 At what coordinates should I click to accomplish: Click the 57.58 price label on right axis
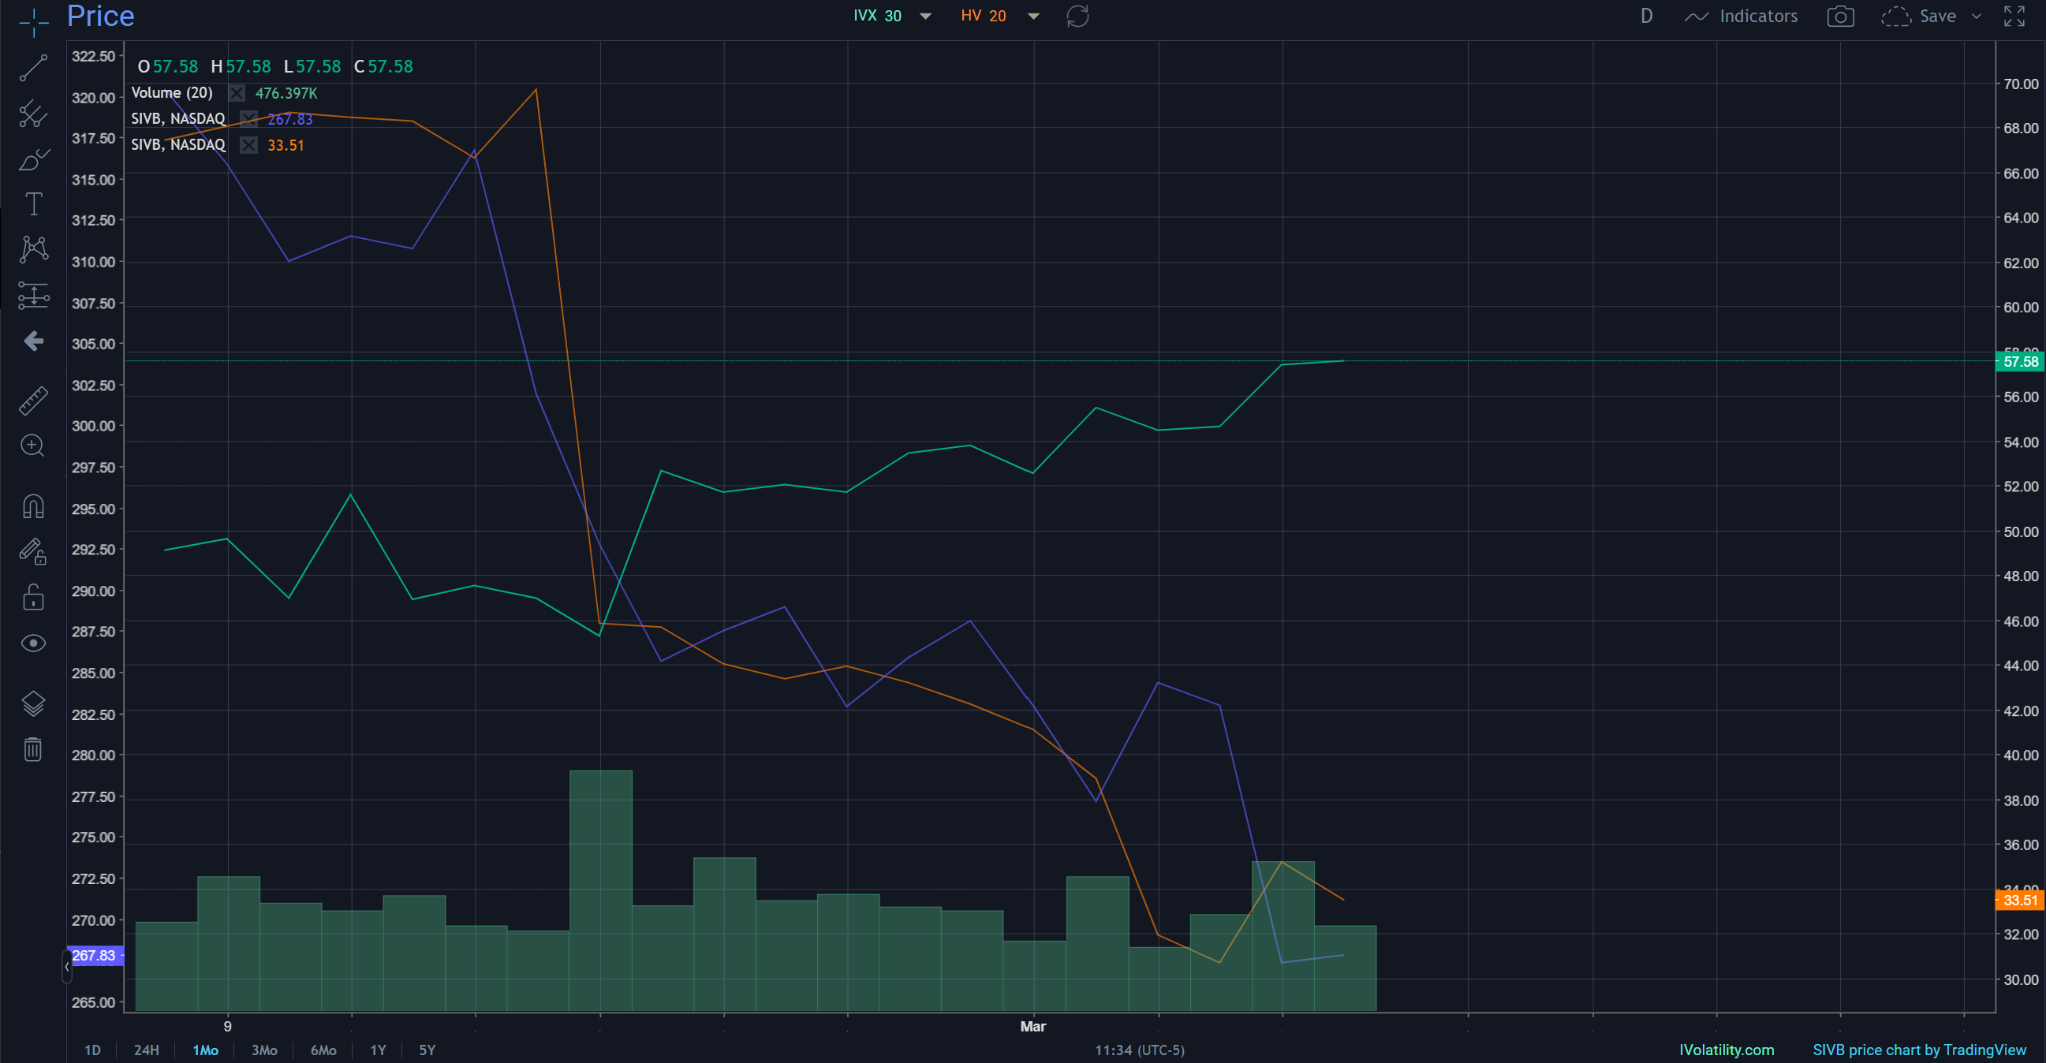click(2020, 361)
